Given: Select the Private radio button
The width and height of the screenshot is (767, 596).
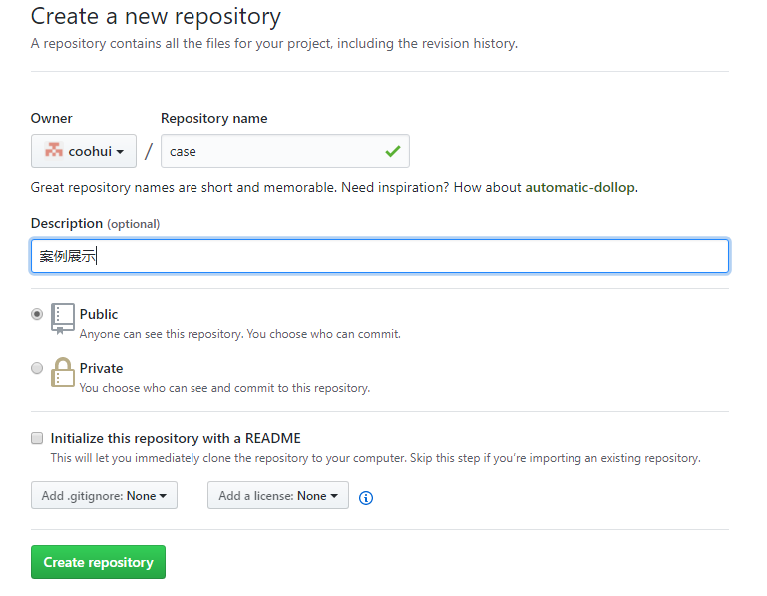Looking at the screenshot, I should click(x=37, y=368).
